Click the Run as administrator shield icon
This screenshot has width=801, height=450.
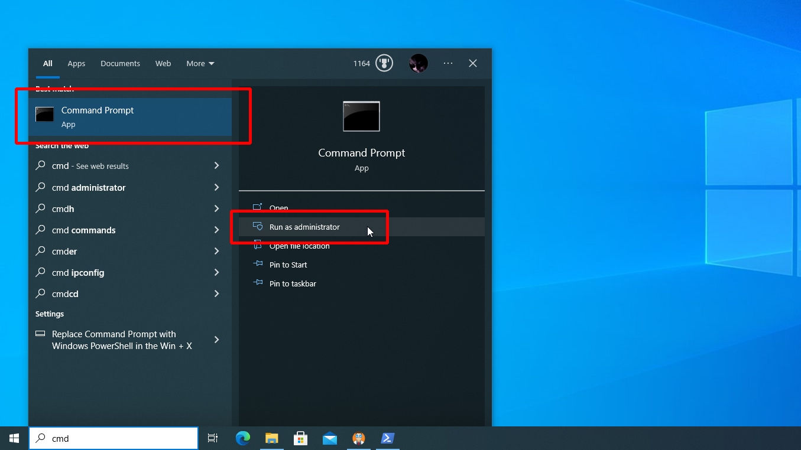257,227
